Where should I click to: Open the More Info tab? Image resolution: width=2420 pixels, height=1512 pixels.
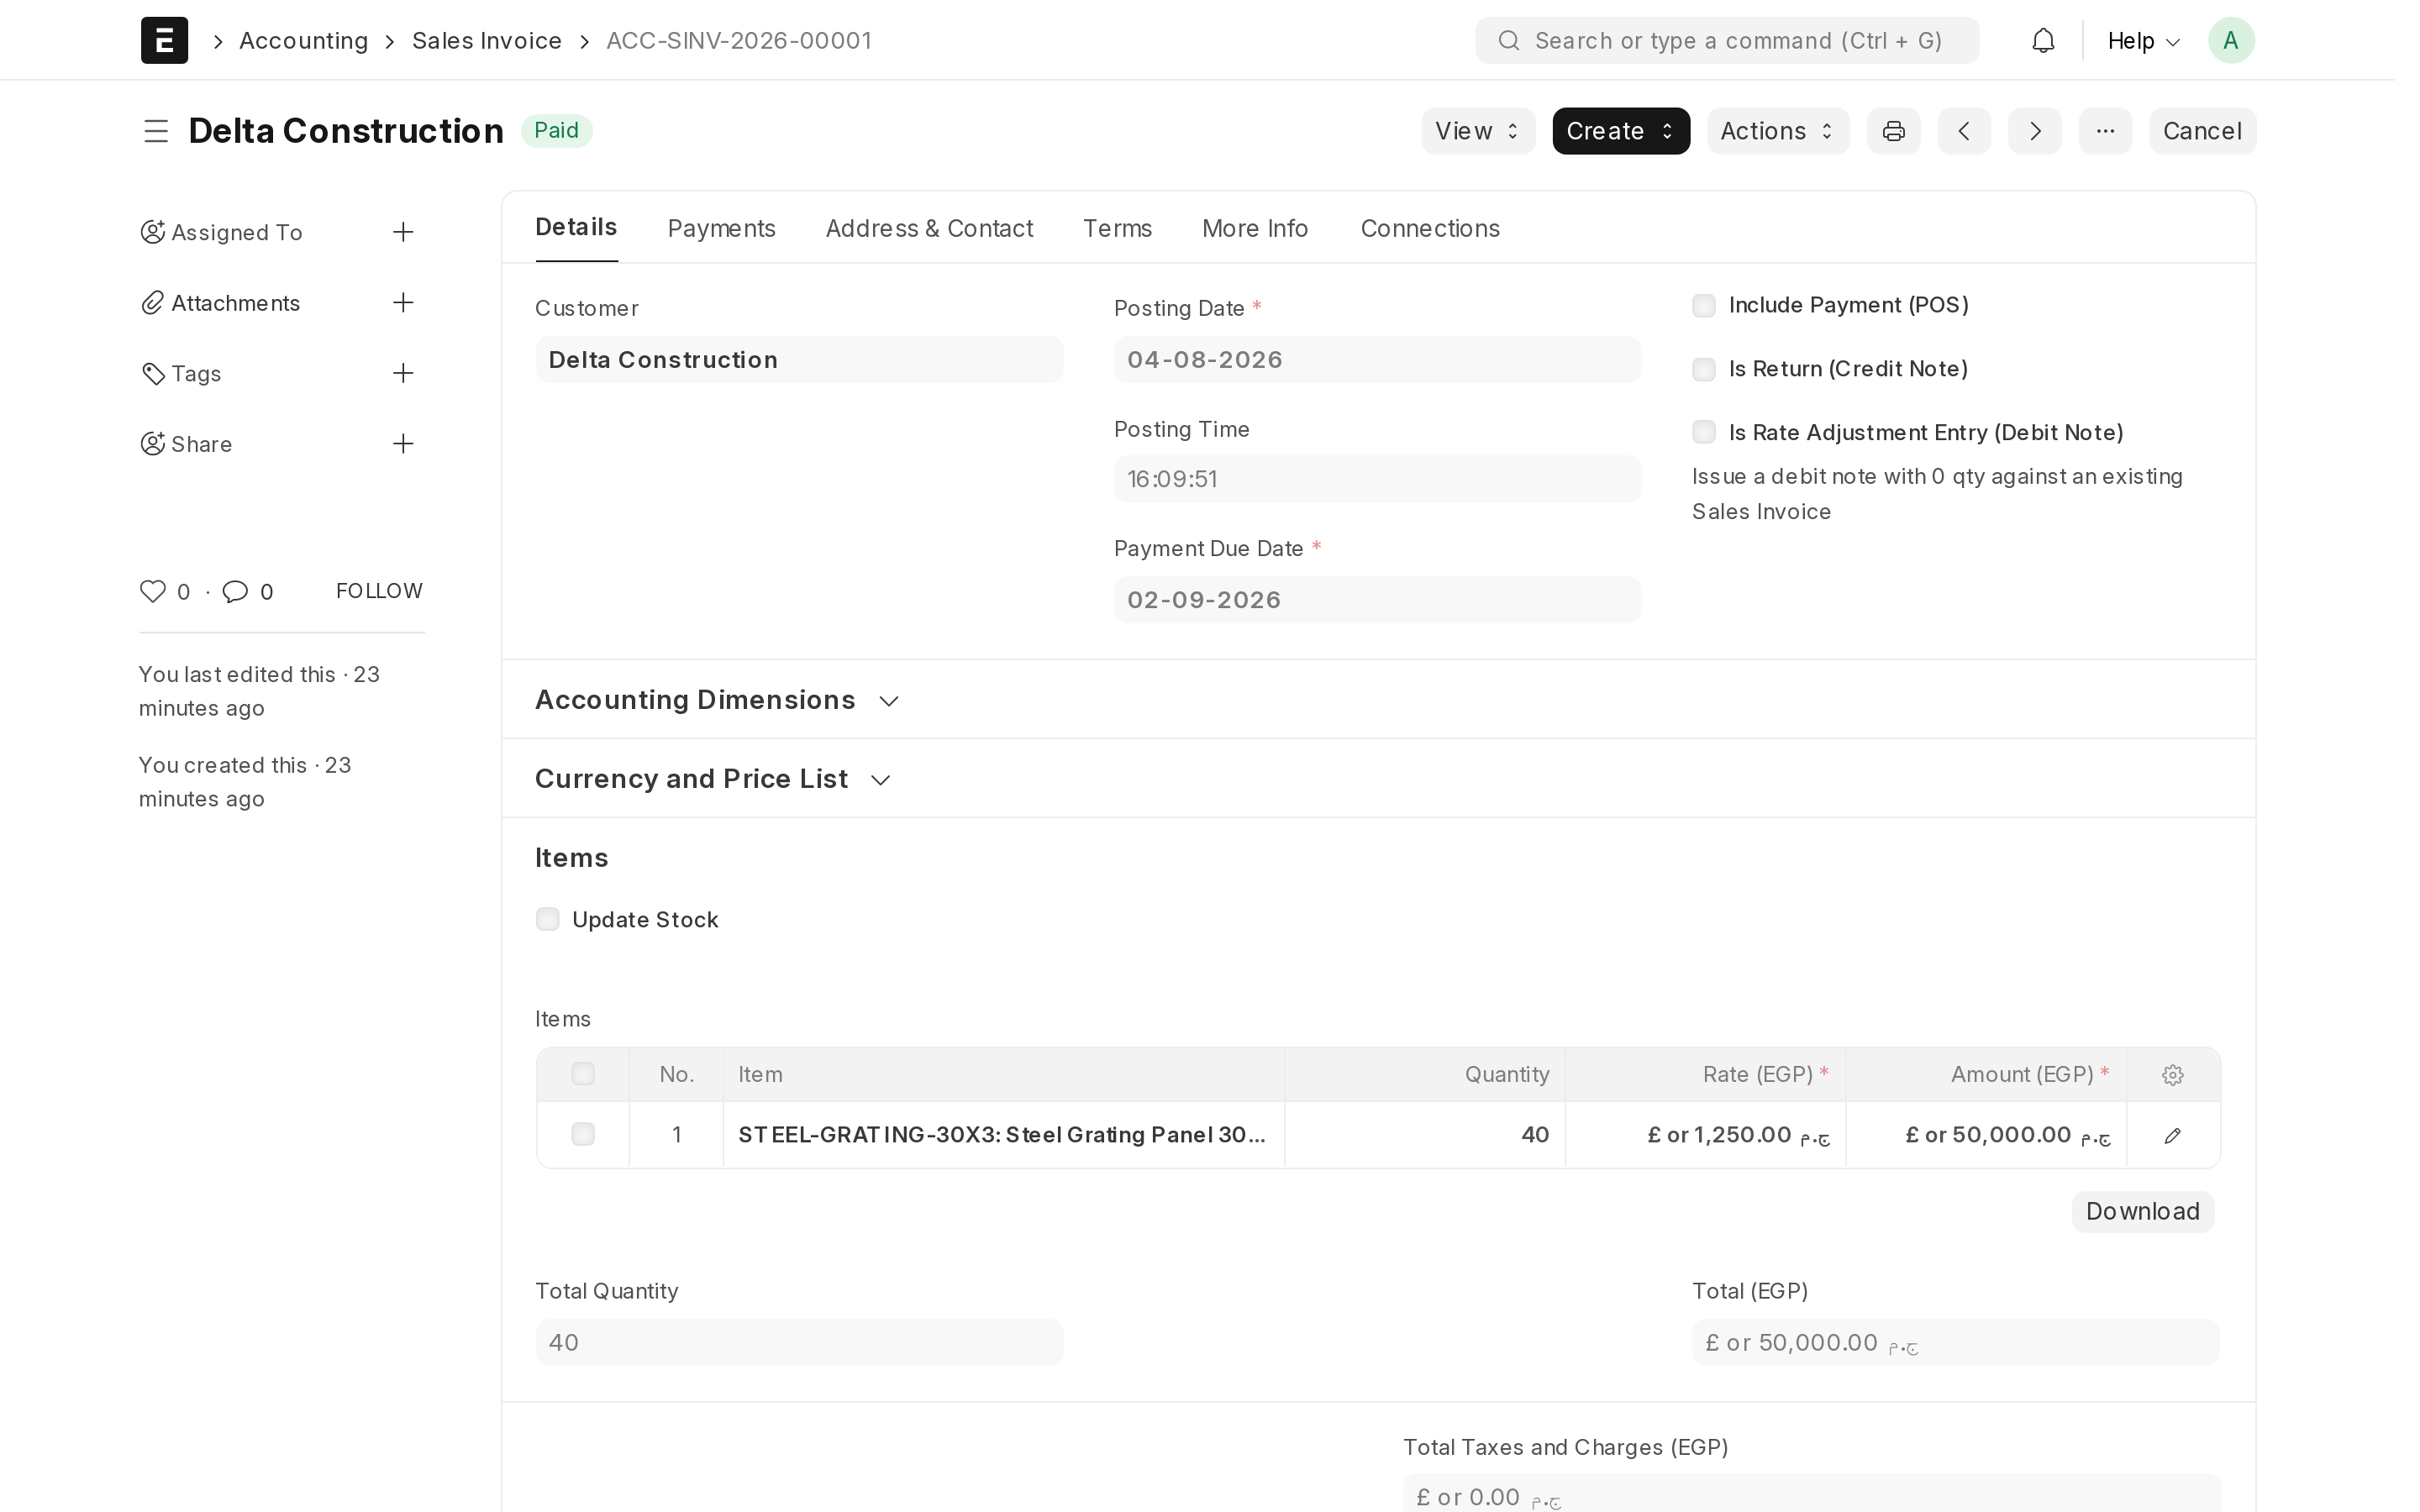[1254, 228]
